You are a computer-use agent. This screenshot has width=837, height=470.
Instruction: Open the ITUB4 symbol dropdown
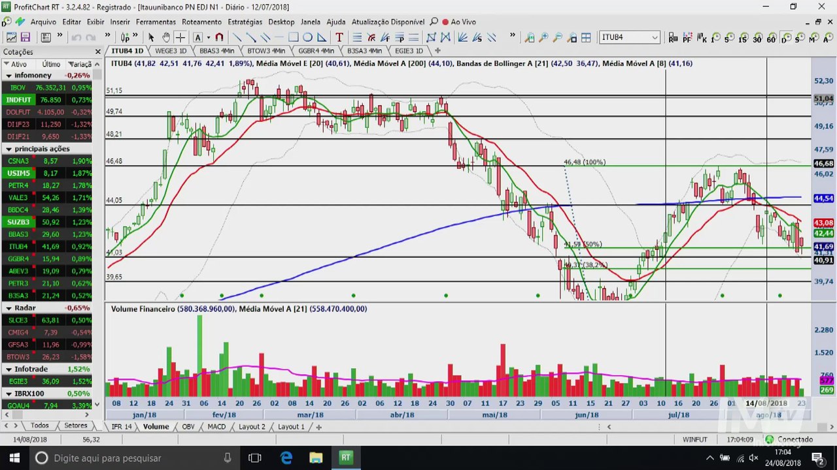point(654,37)
